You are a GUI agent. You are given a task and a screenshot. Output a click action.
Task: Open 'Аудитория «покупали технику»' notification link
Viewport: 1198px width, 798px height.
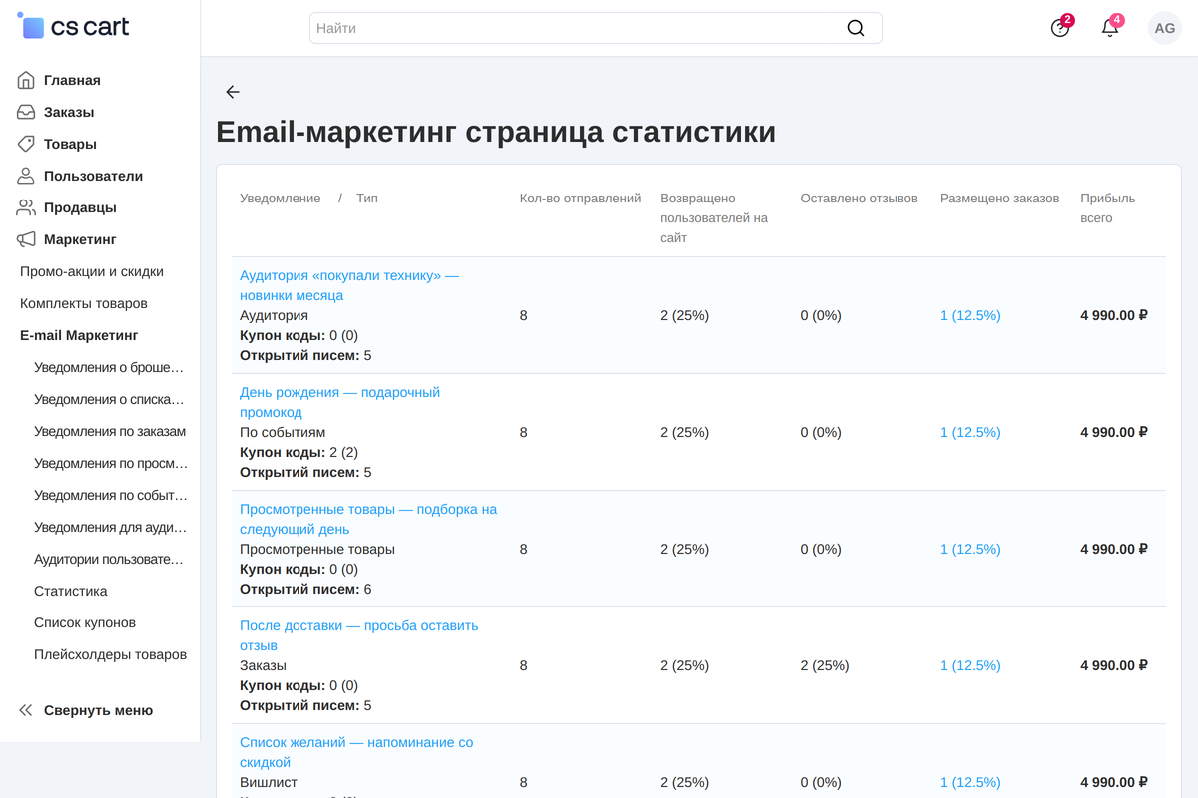click(x=349, y=285)
